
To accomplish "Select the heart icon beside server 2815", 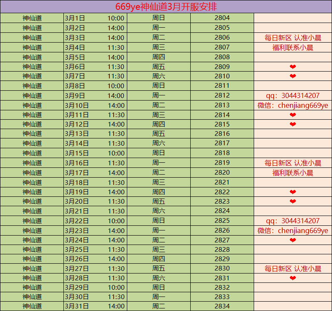I will coord(293,124).
